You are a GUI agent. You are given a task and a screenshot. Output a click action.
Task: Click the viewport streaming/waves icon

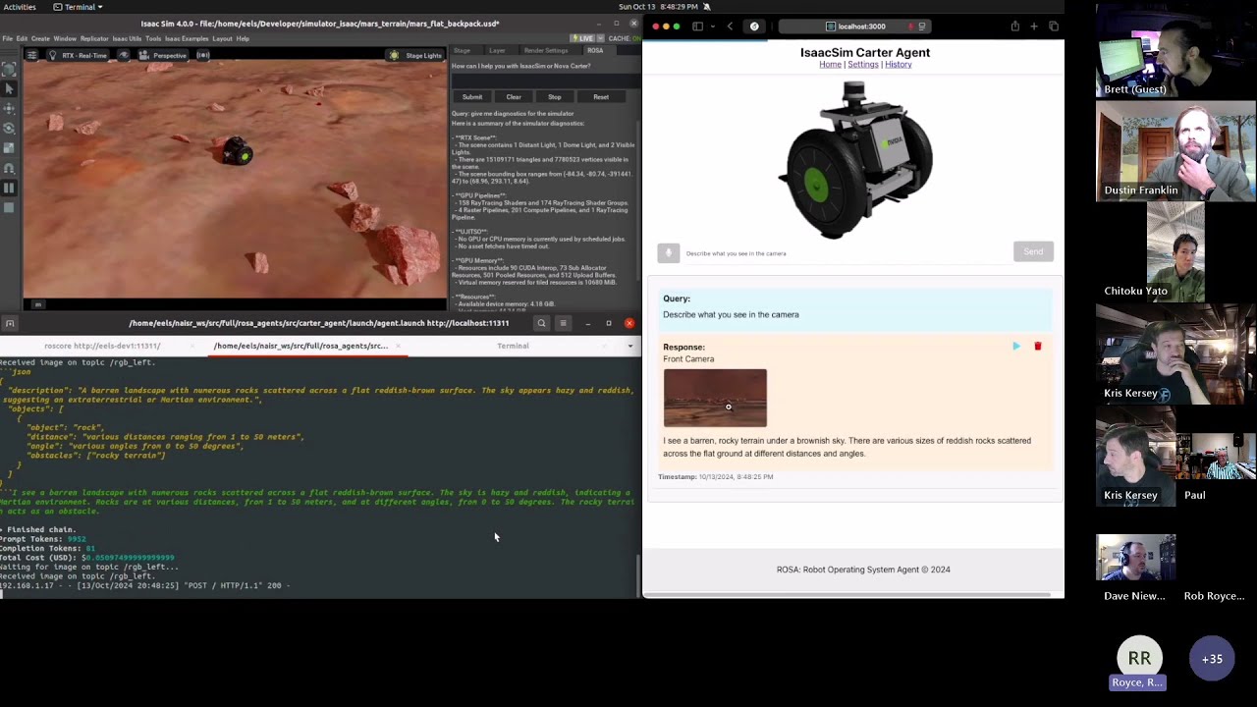tap(203, 55)
